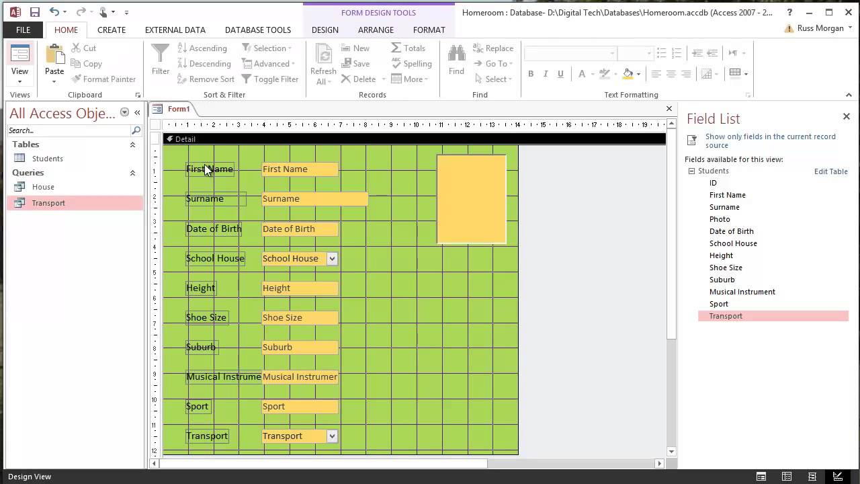The image size is (860, 484).
Task: Open the Select dropdown in Find group
Action: click(x=492, y=79)
